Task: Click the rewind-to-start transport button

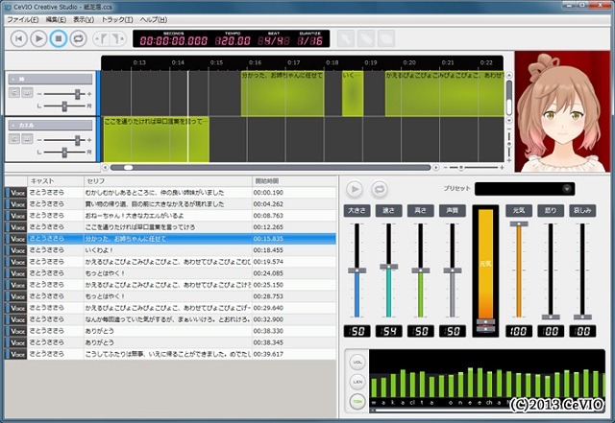Action: click(x=19, y=38)
